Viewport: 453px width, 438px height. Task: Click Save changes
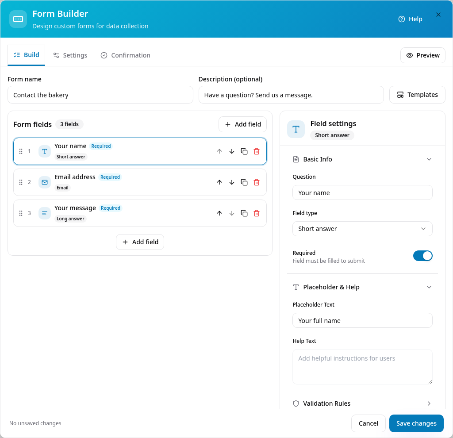416,423
